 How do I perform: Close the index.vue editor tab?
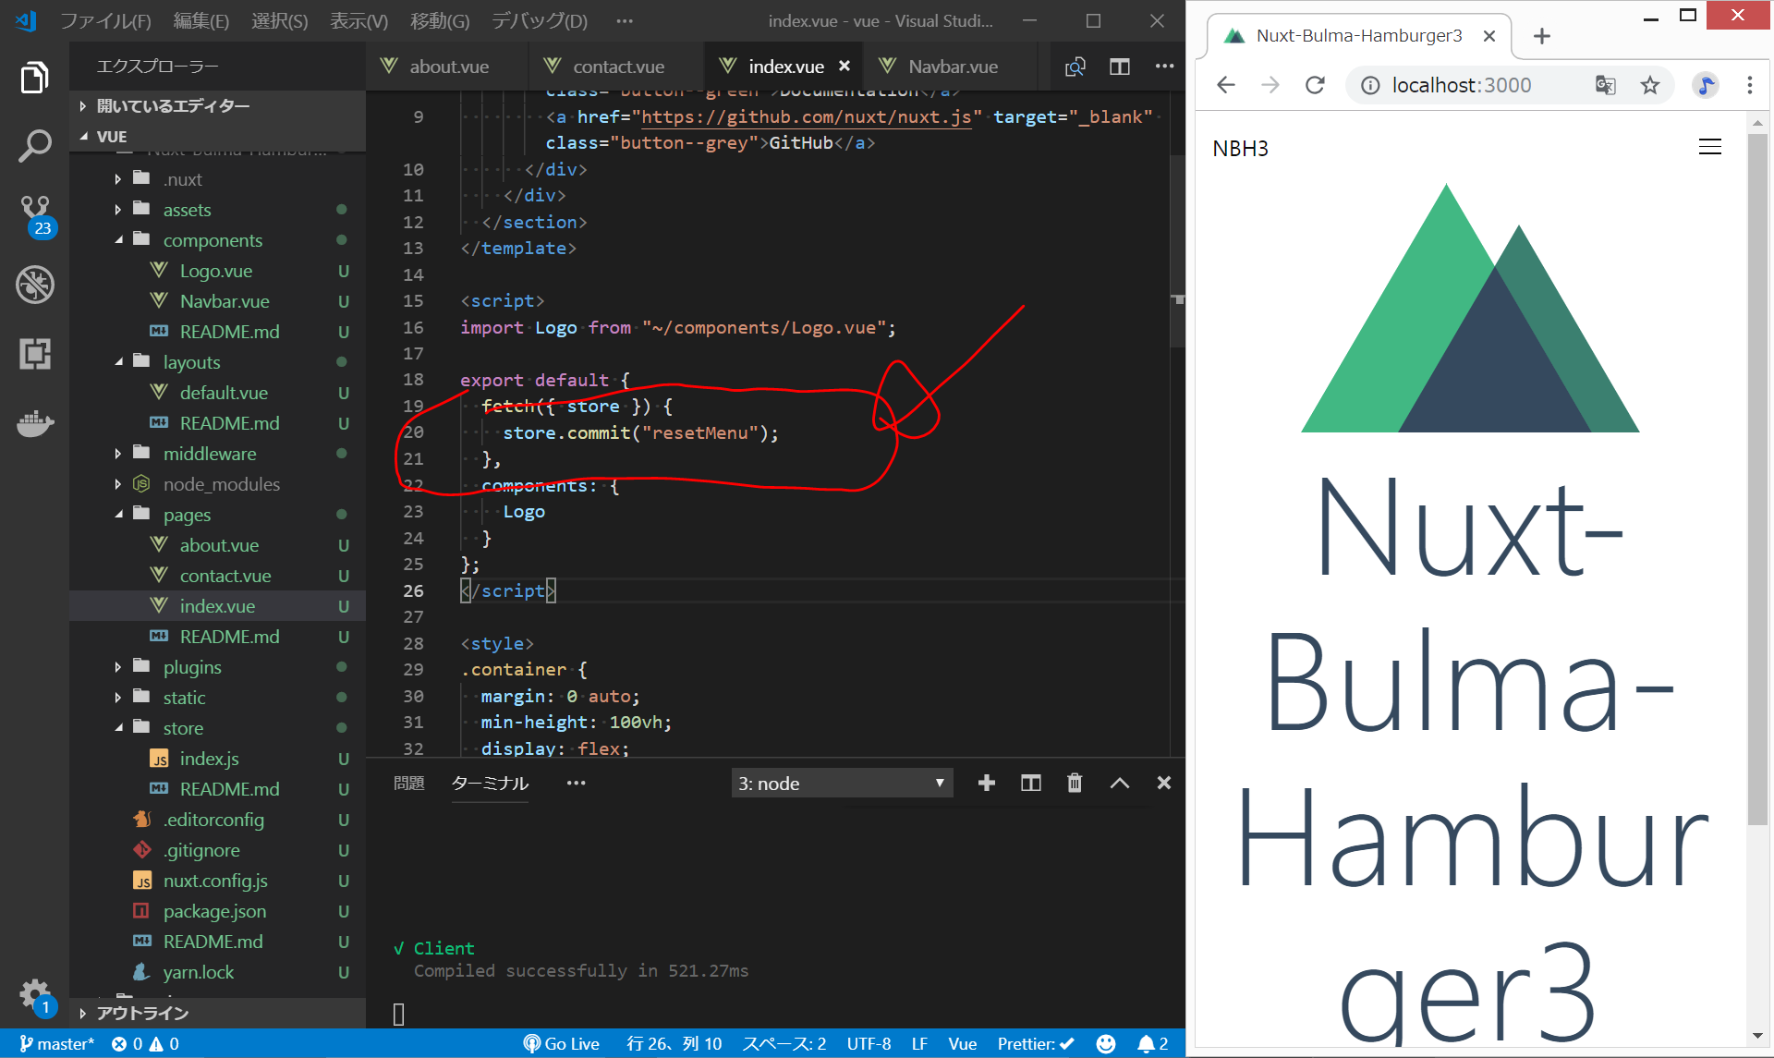pos(844,67)
